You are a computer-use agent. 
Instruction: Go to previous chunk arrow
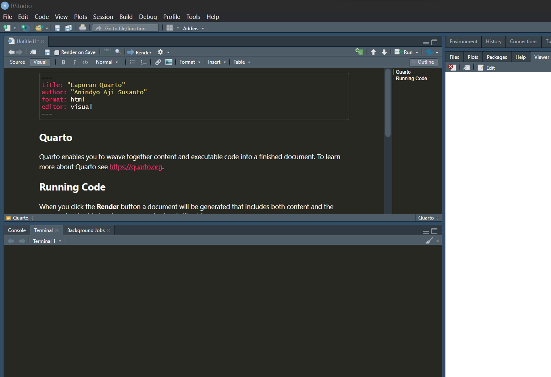point(373,52)
